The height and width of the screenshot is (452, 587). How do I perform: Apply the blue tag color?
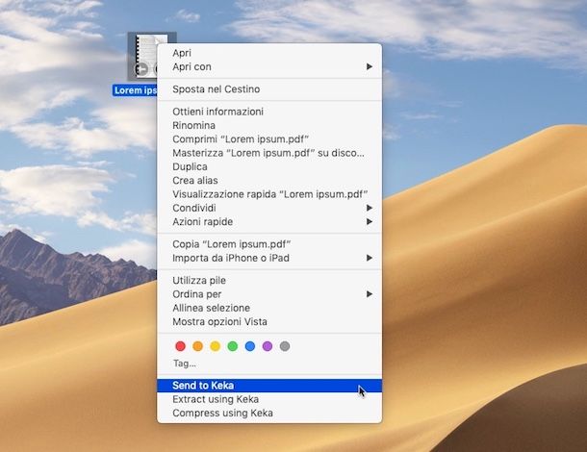coord(250,346)
